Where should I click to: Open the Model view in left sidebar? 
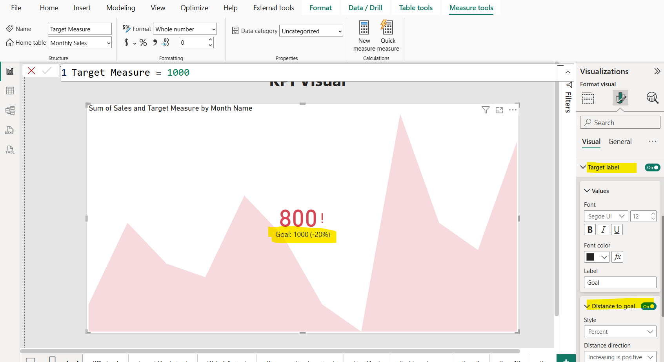point(10,111)
